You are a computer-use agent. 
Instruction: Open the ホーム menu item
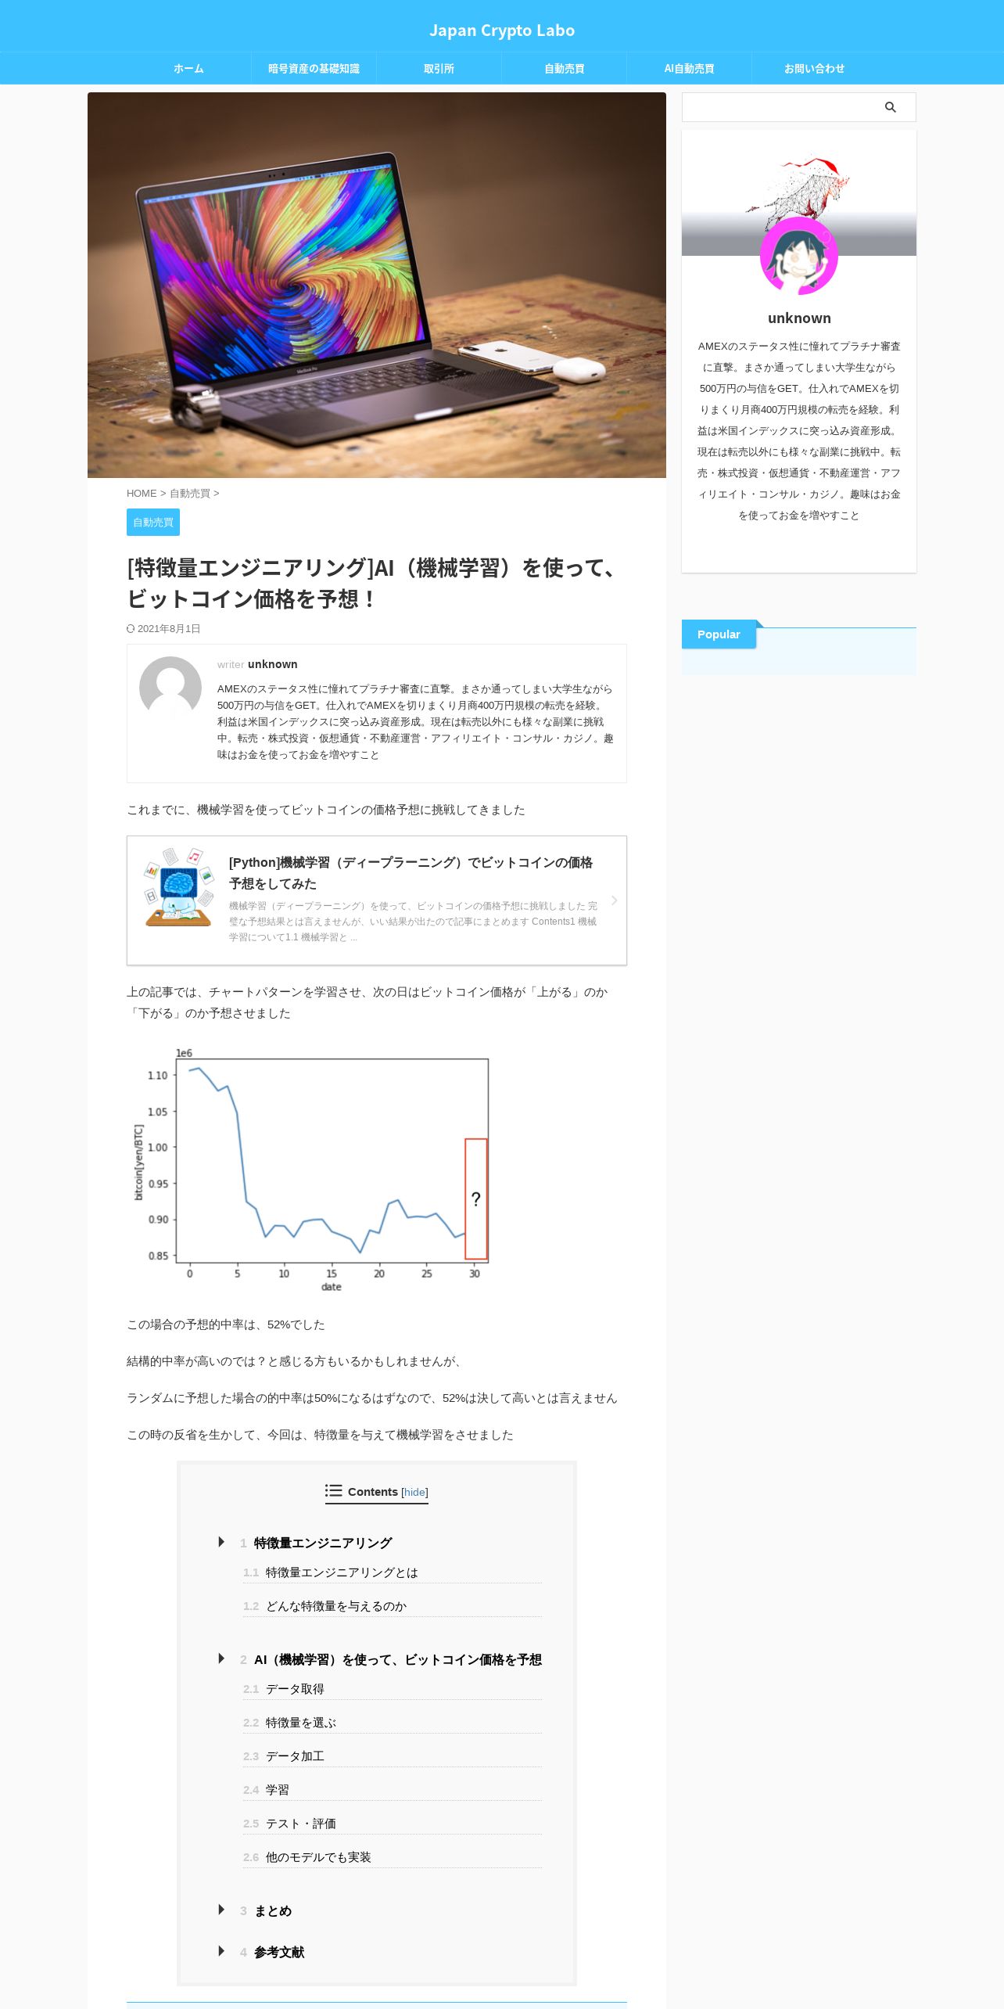(188, 69)
